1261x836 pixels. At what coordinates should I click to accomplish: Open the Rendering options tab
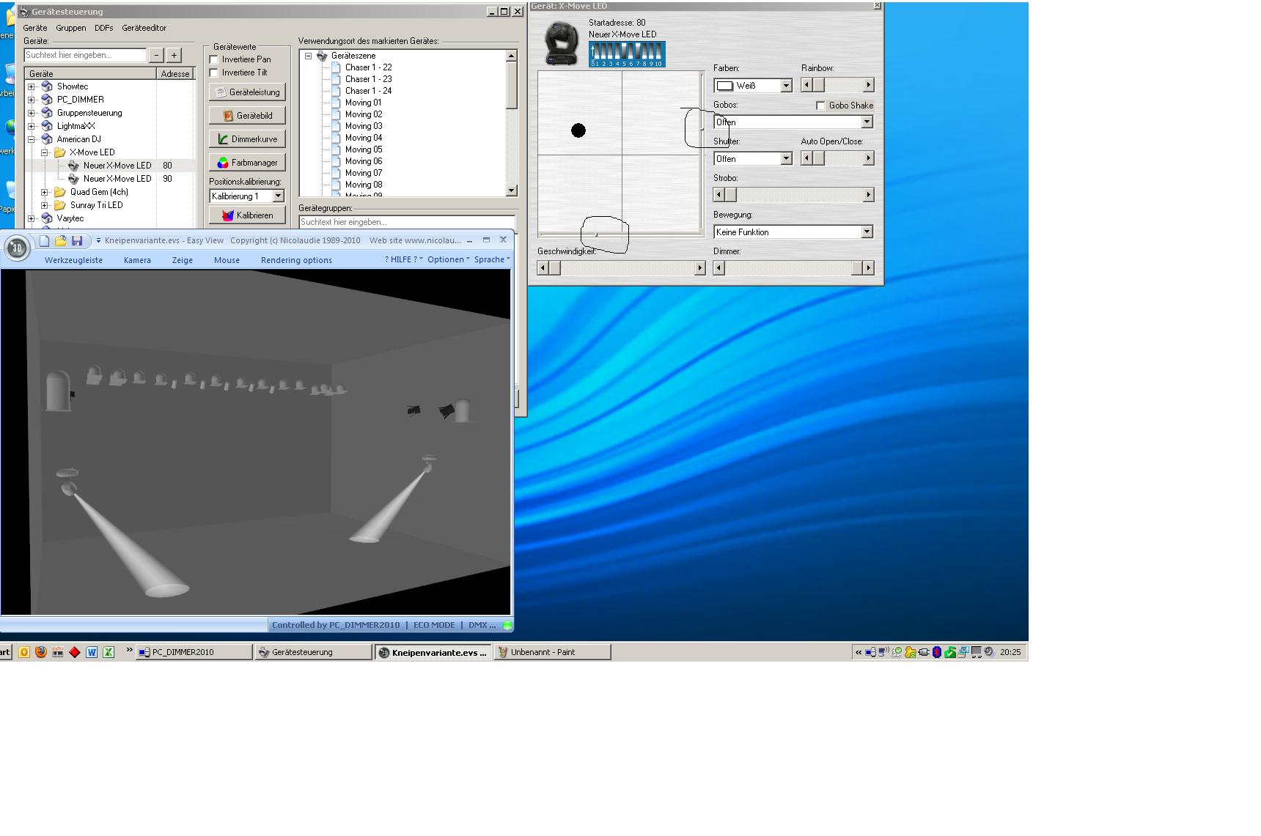(x=296, y=260)
